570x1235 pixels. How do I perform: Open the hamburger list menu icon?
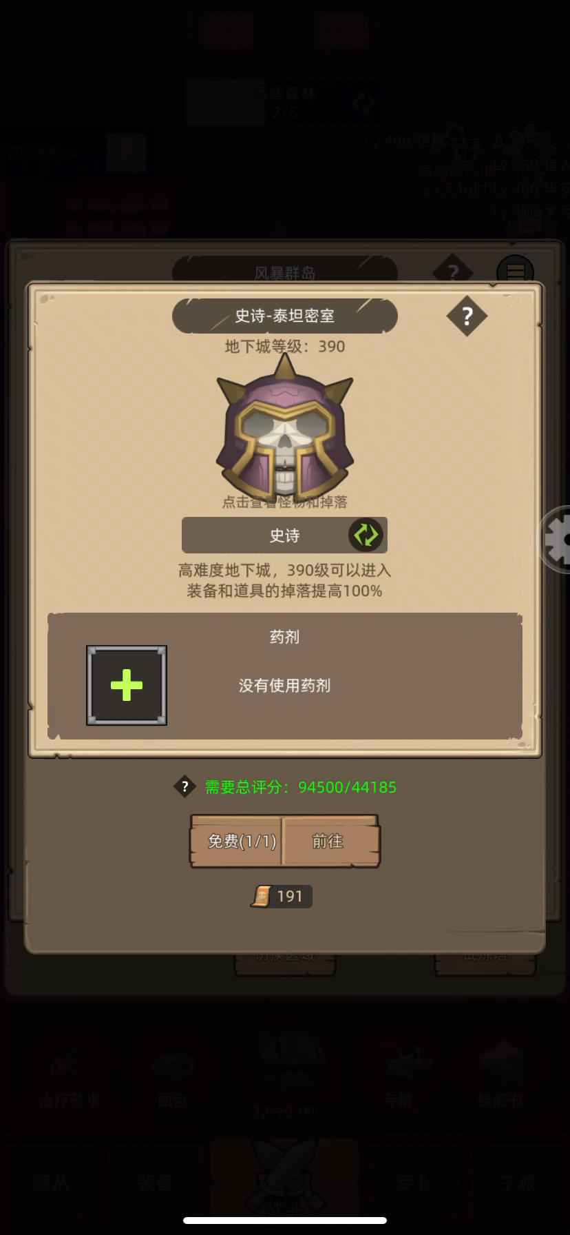click(x=515, y=271)
